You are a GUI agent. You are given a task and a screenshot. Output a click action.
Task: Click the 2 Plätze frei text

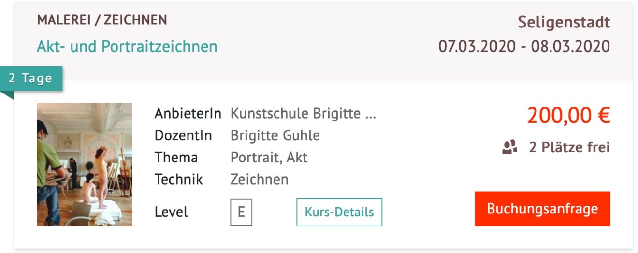(569, 147)
